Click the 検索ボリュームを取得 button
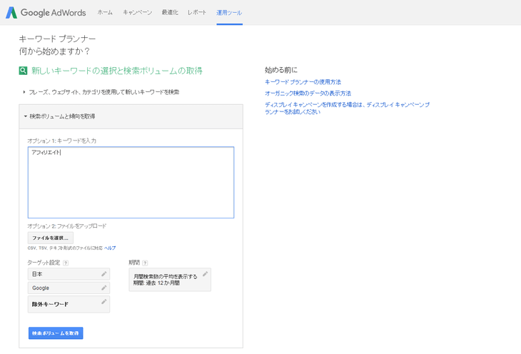Screen dimensions: 521x354 (x=56, y=333)
